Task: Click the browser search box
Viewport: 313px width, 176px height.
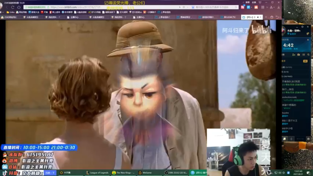Action: point(214,7)
